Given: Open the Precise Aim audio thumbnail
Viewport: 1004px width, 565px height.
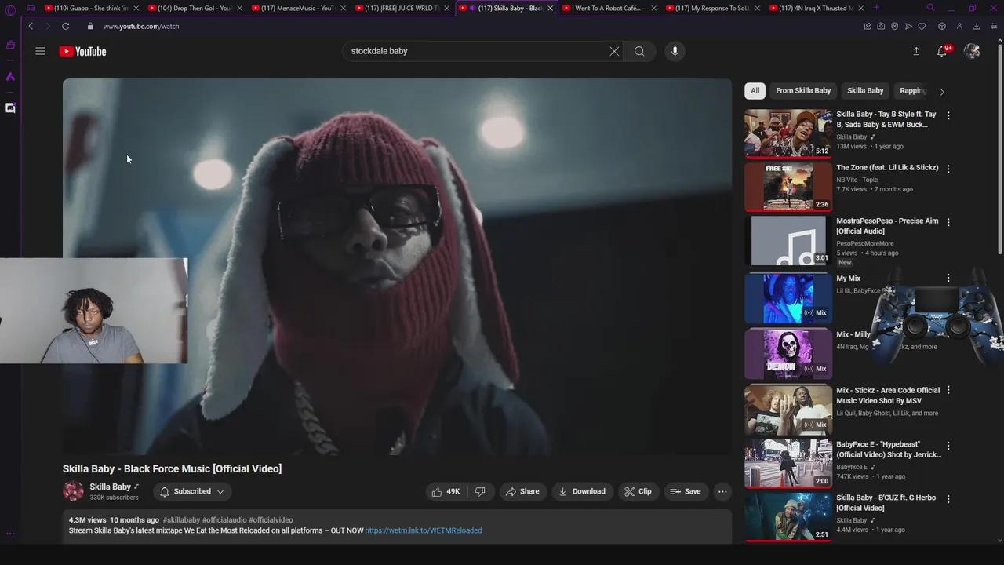Looking at the screenshot, I should coord(788,241).
